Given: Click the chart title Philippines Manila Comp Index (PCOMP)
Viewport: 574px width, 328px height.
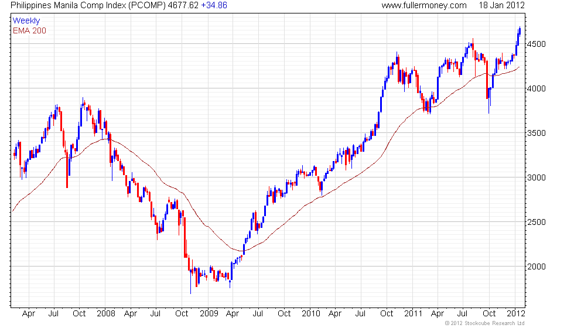Looking at the screenshot, I should [x=88, y=5].
